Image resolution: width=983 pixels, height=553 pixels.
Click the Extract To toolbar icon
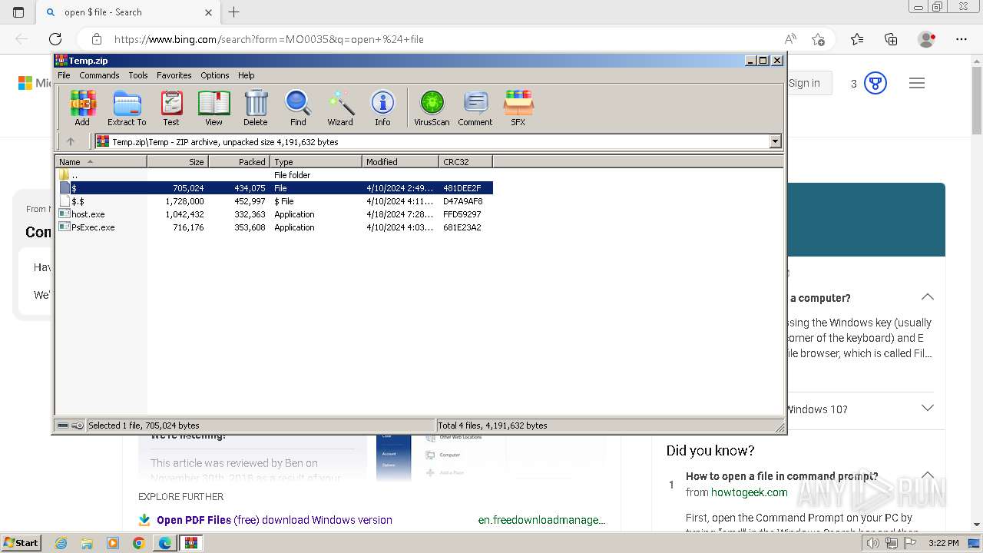pos(127,108)
